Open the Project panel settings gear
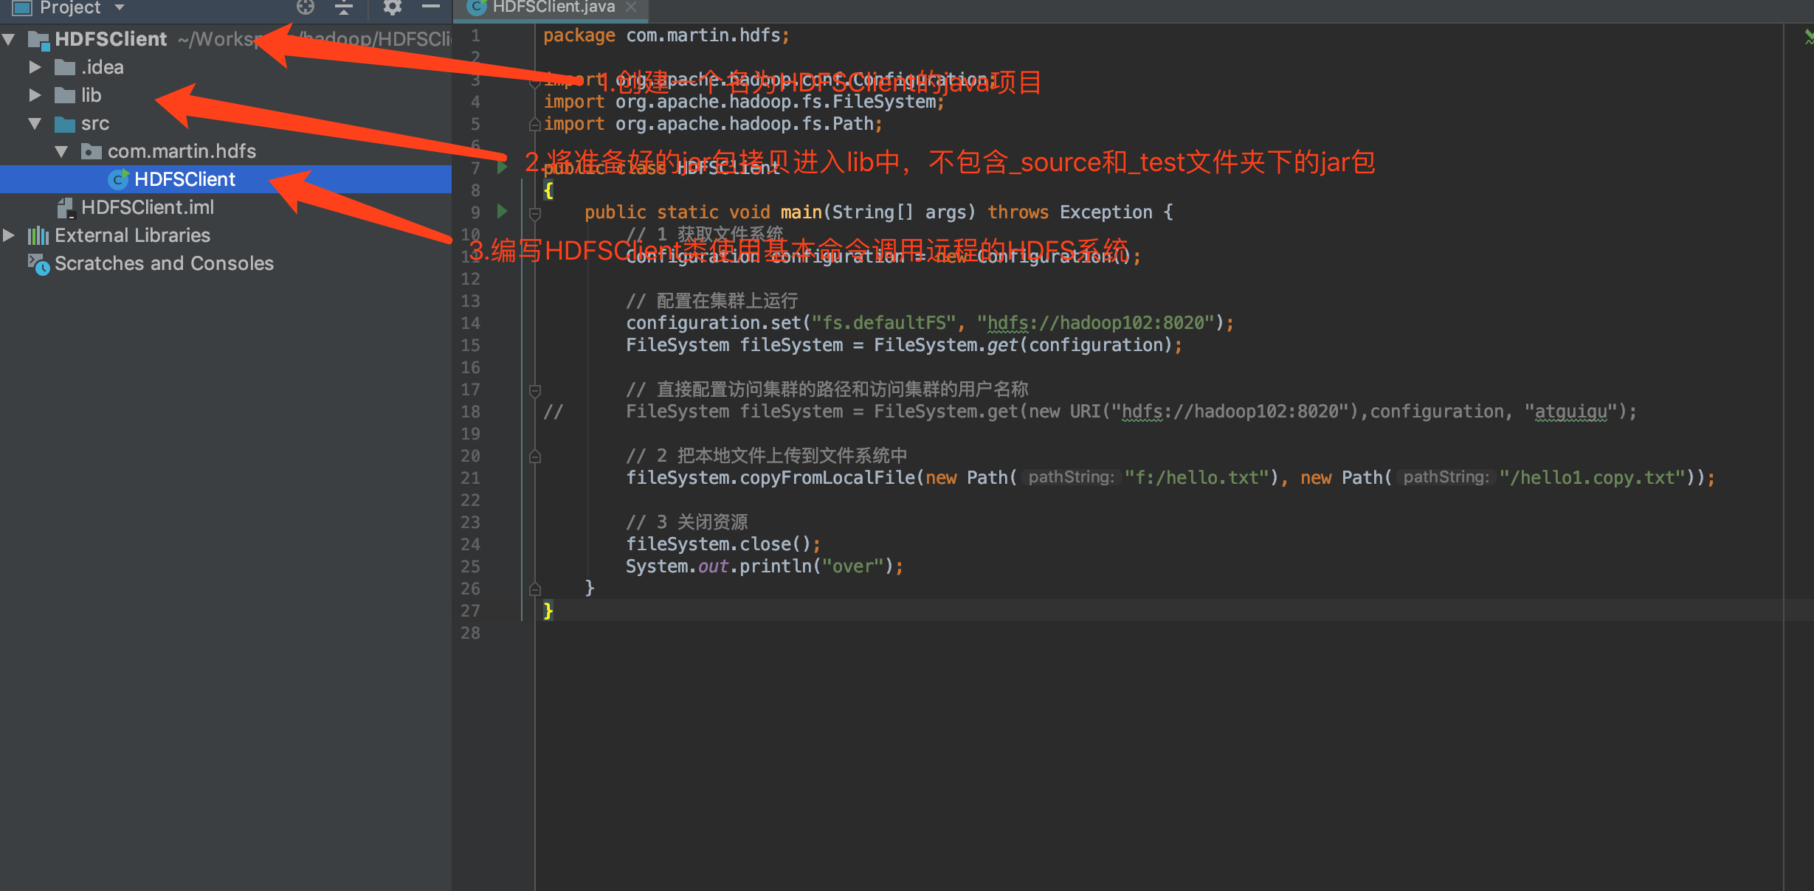Image resolution: width=1814 pixels, height=891 pixels. pyautogui.click(x=392, y=7)
